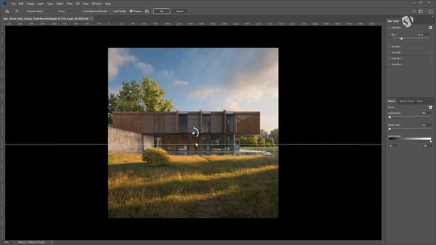Toggle the Preview checkbox

tap(131, 12)
